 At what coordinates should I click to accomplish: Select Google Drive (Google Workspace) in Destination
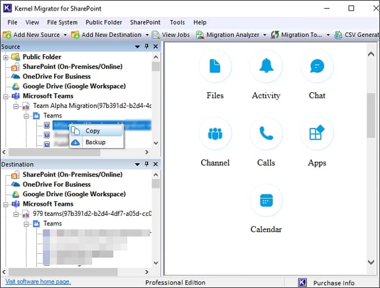(x=74, y=194)
